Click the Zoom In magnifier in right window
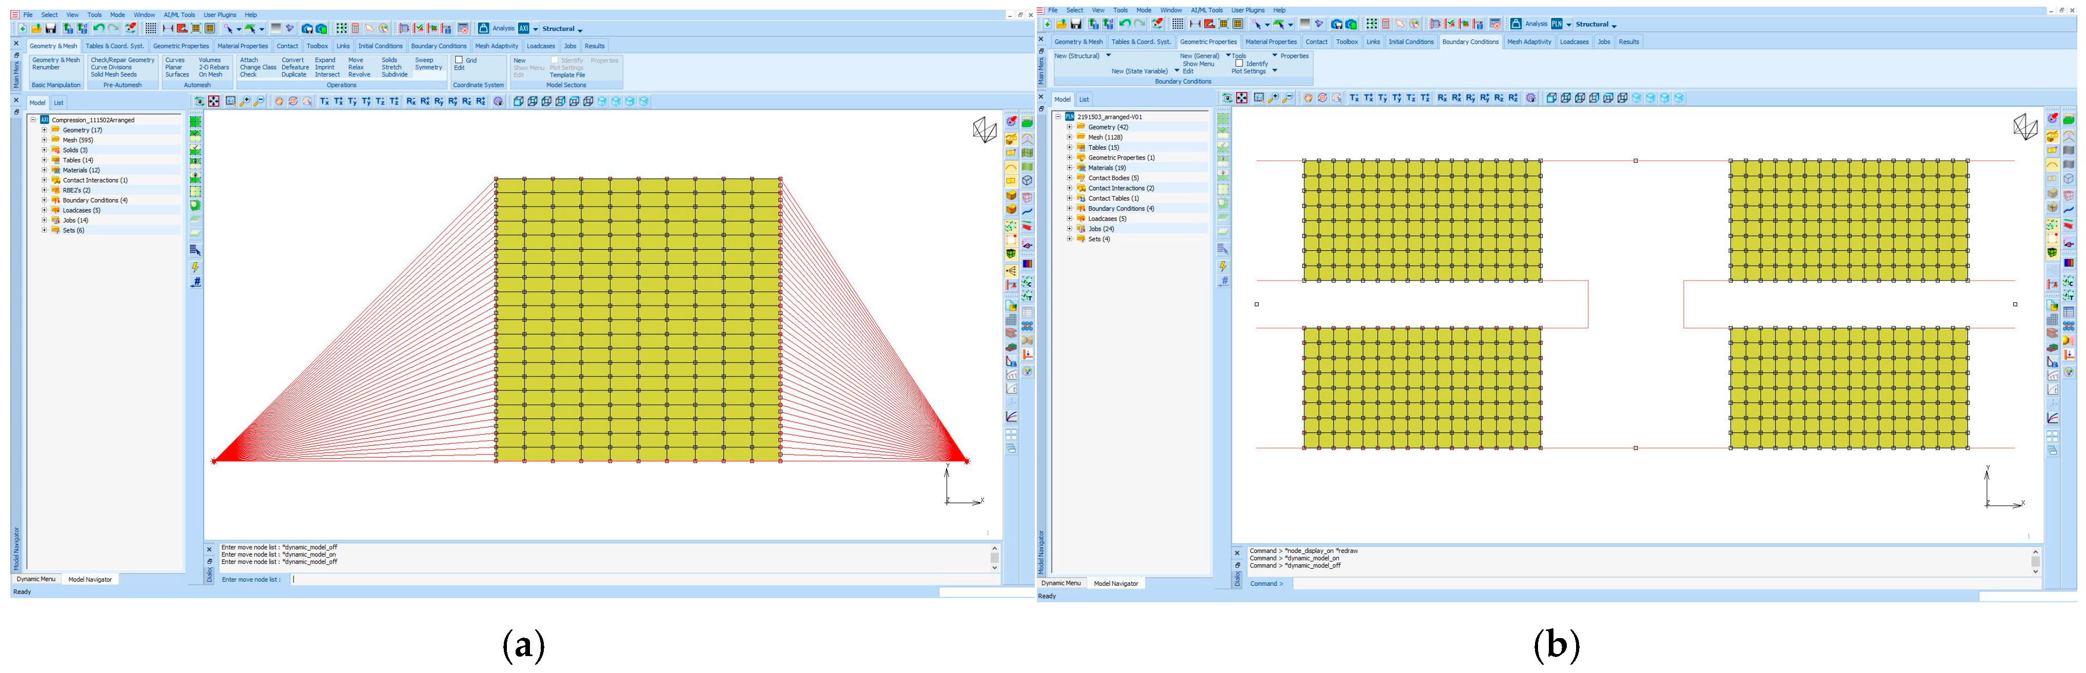 point(1273,98)
